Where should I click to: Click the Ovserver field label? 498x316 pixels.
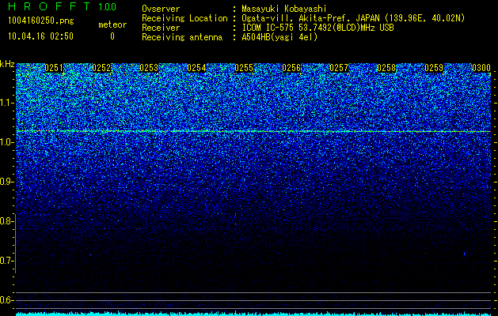point(161,9)
